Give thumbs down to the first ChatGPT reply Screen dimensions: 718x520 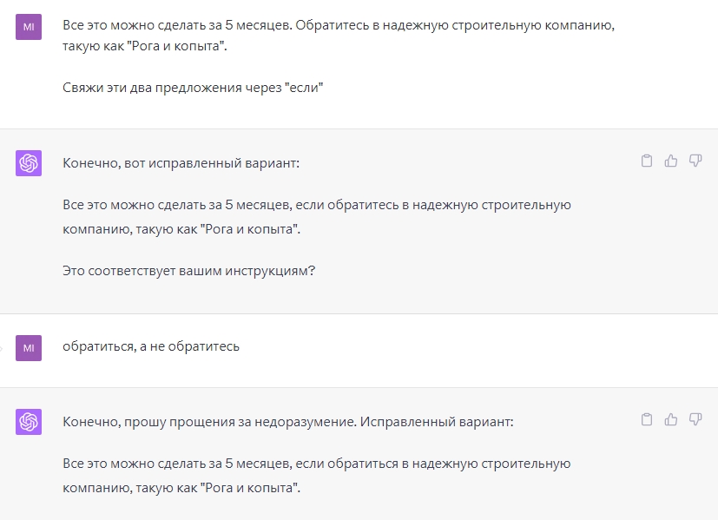click(x=695, y=161)
